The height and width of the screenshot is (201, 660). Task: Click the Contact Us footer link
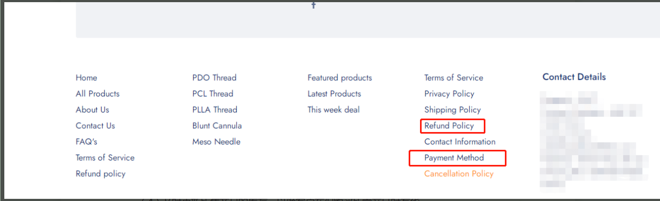(95, 126)
